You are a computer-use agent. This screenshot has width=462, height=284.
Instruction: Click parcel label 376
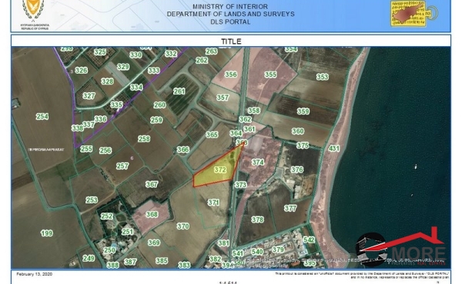(x=297, y=170)
